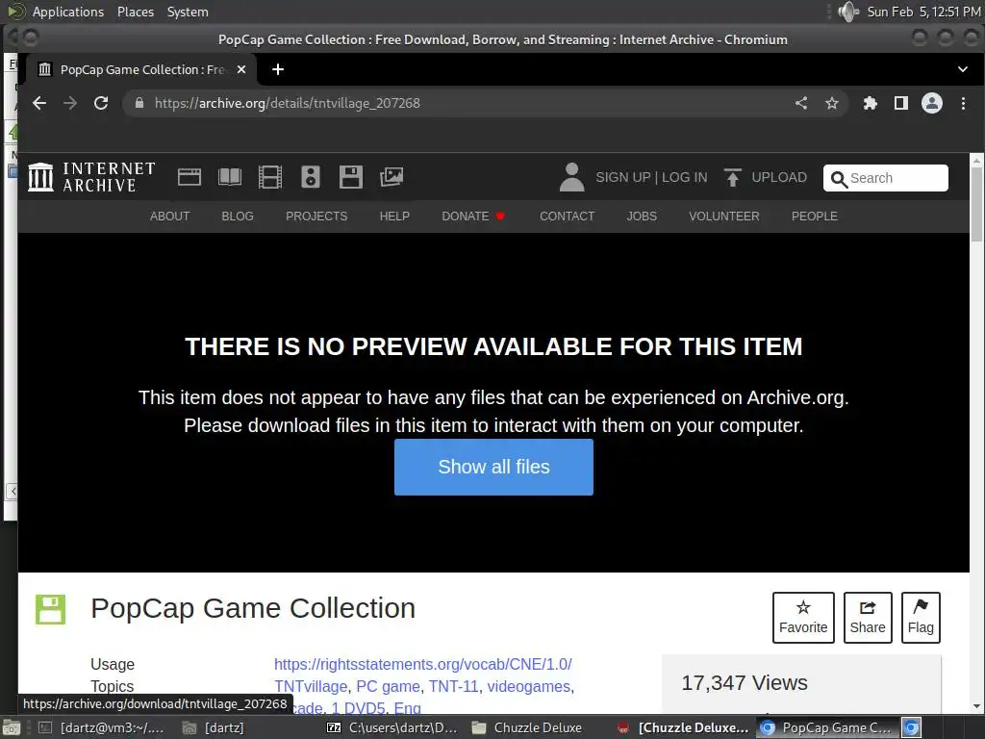Screen dimensions: 985x739
Task: Open the System menu
Action: click(x=188, y=12)
